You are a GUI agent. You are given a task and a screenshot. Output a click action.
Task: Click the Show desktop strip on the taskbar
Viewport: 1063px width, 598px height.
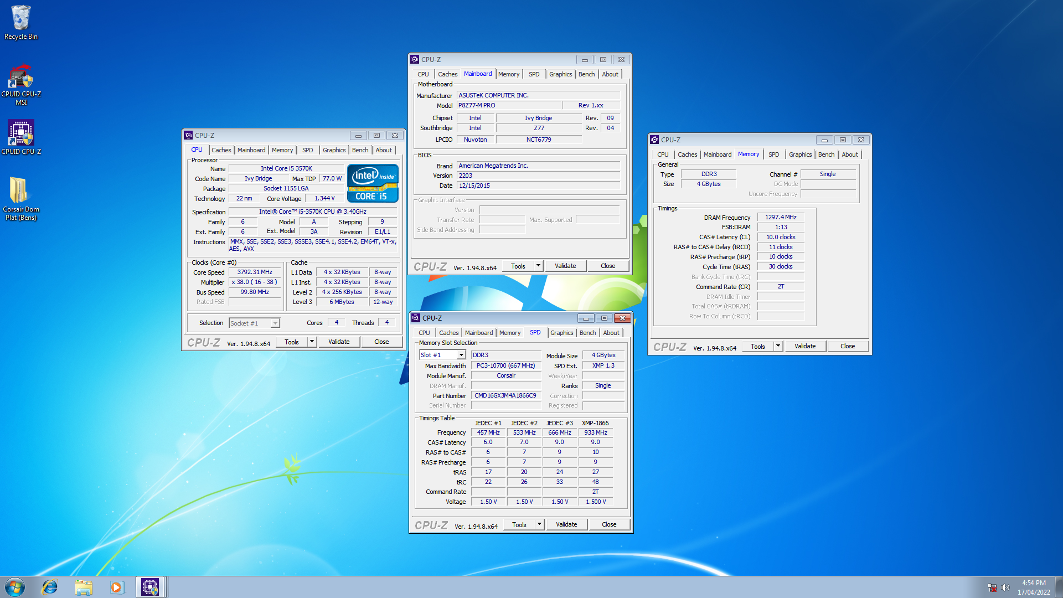1059,587
